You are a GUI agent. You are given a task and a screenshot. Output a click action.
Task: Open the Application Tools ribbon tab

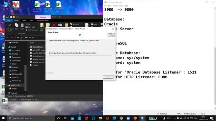(x=43, y=21)
